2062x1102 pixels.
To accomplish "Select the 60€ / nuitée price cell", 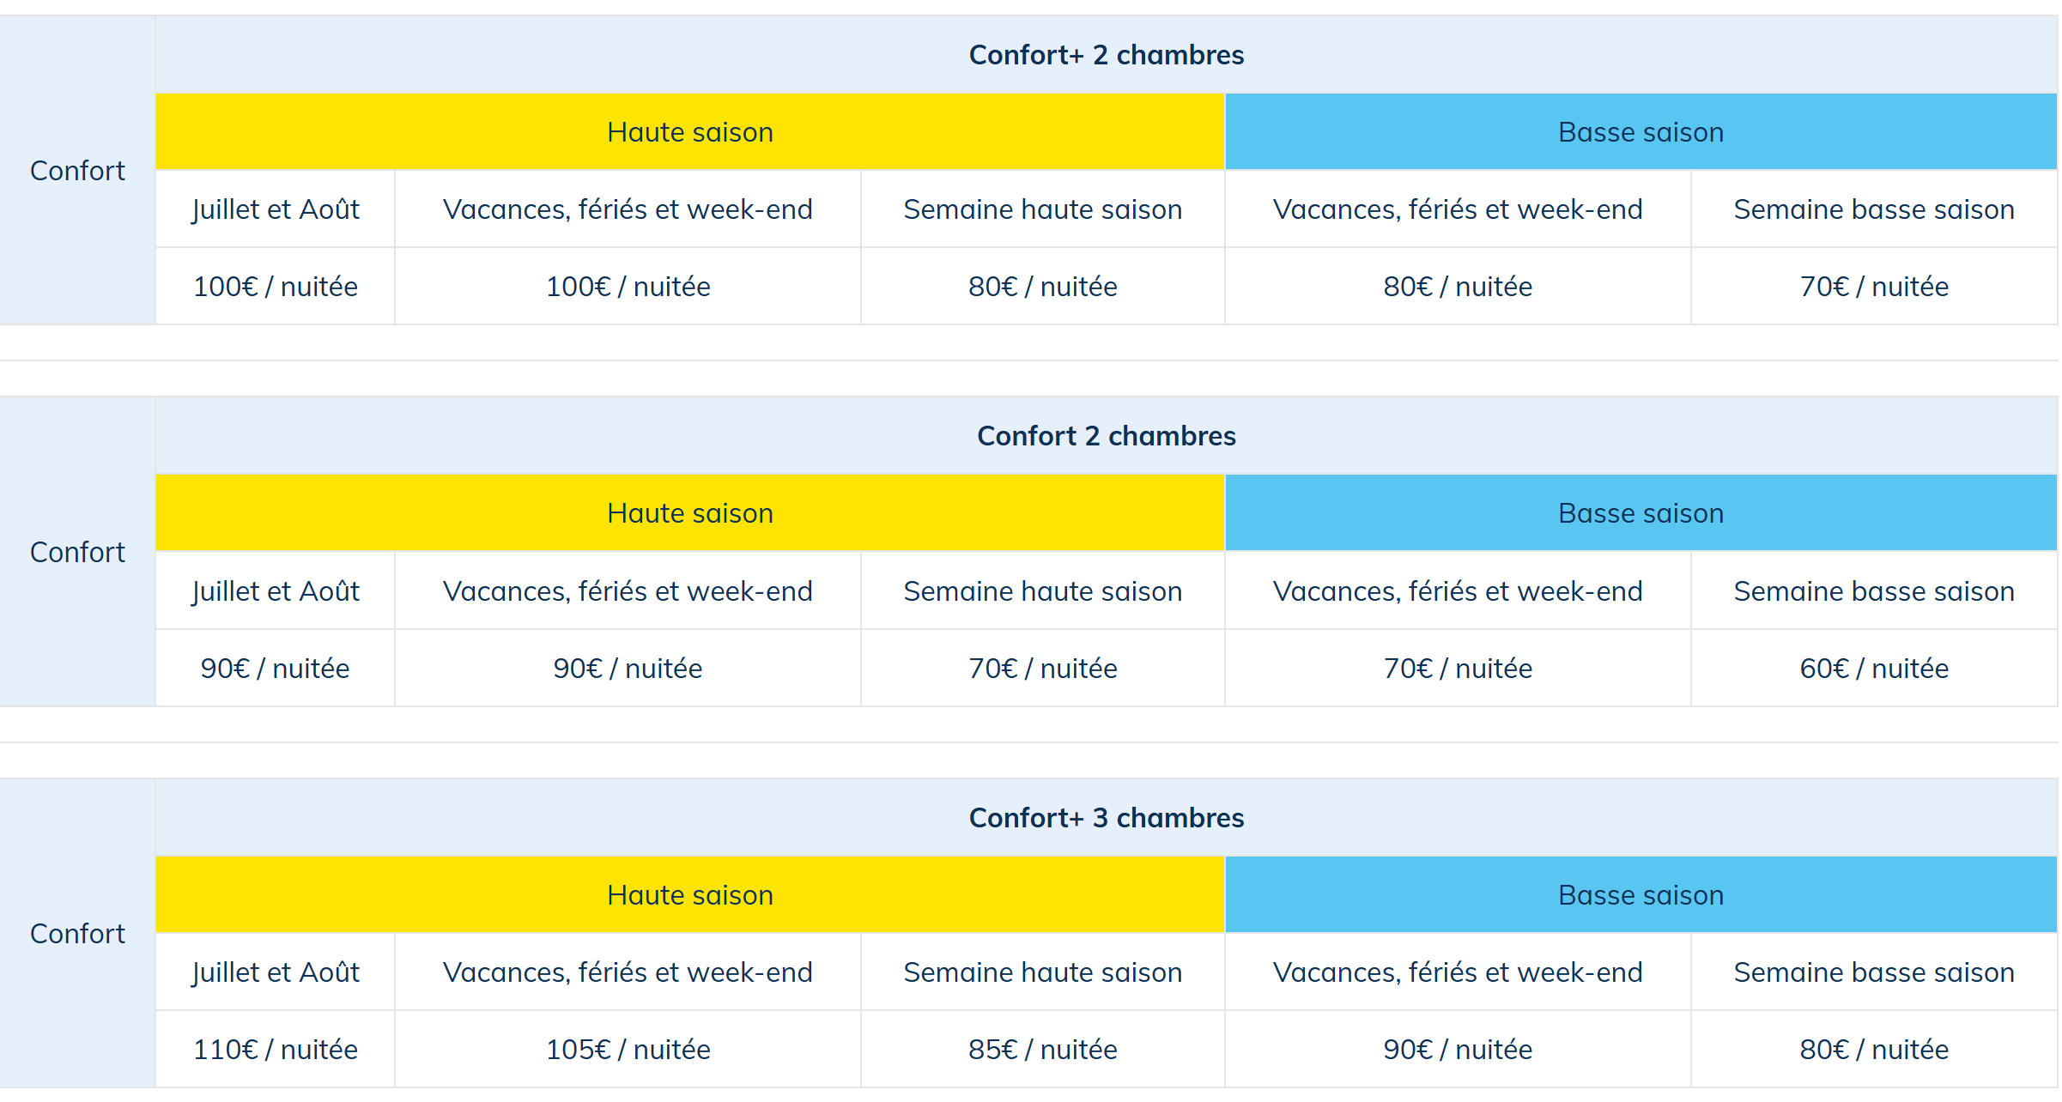I will [x=1873, y=669].
